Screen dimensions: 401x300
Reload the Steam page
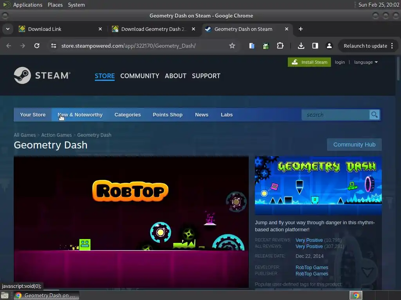(37, 46)
